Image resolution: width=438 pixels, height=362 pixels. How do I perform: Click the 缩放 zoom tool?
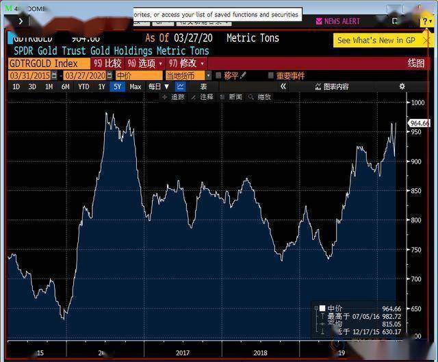pyautogui.click(x=260, y=97)
